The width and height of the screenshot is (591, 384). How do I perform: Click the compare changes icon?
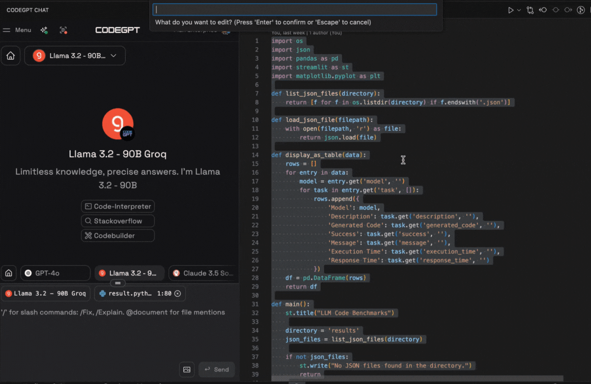[530, 10]
